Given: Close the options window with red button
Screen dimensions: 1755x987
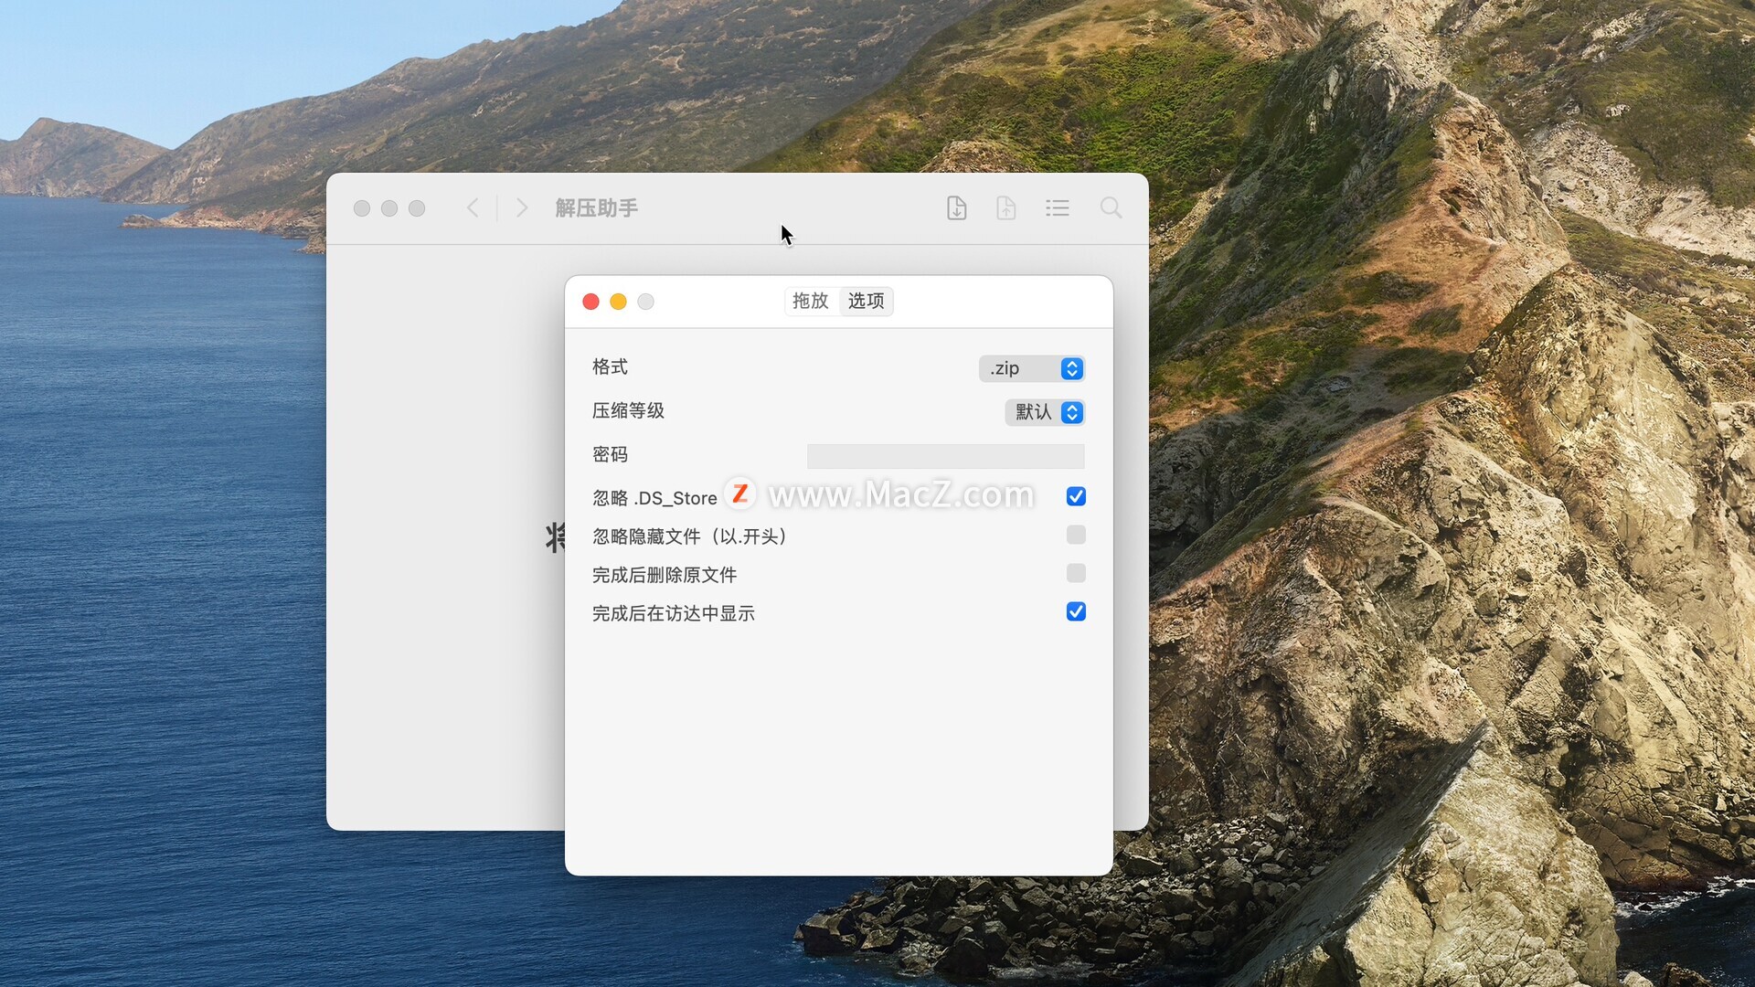Looking at the screenshot, I should [590, 302].
